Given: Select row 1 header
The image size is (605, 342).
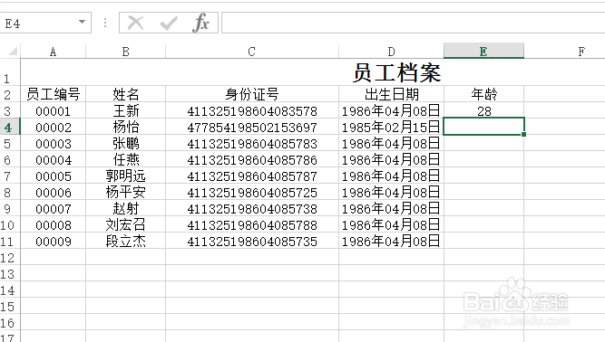Looking at the screenshot, I should pyautogui.click(x=10, y=72).
